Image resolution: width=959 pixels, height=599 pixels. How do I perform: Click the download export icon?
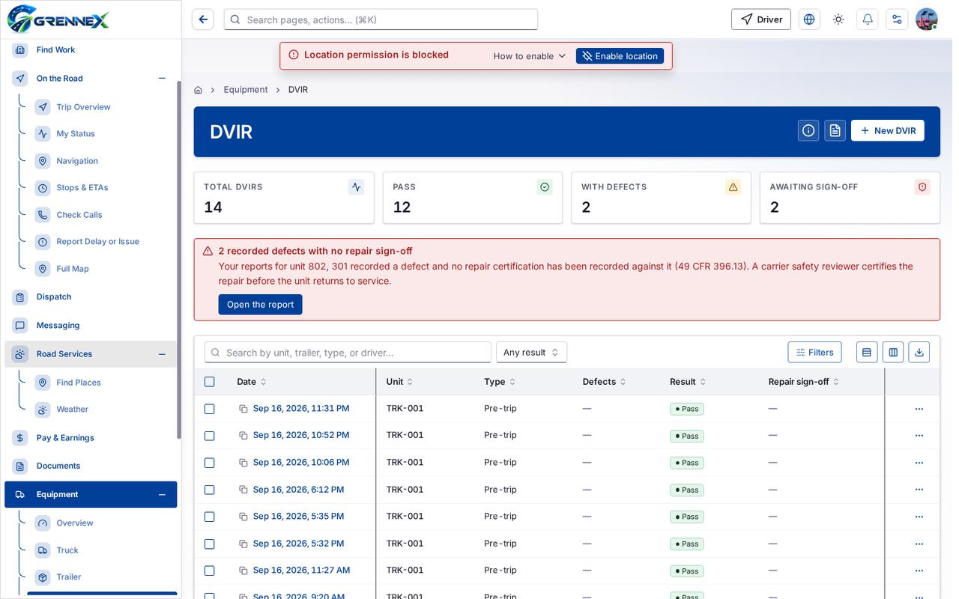coord(919,352)
